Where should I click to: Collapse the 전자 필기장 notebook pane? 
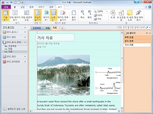coord(25,28)
